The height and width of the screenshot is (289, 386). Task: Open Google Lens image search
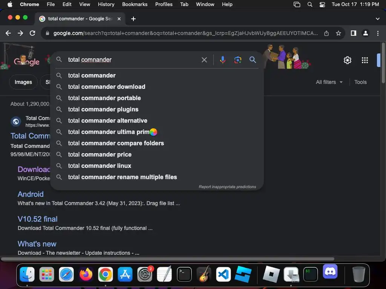(237, 60)
